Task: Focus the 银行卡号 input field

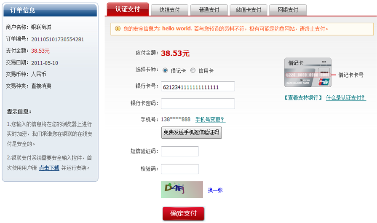Action: pos(198,86)
